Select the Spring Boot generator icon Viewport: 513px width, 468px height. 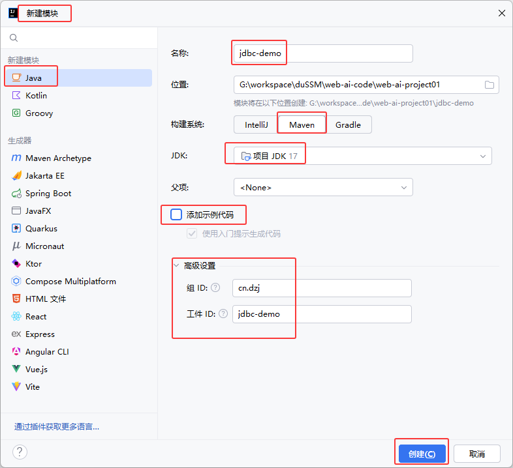[16, 193]
